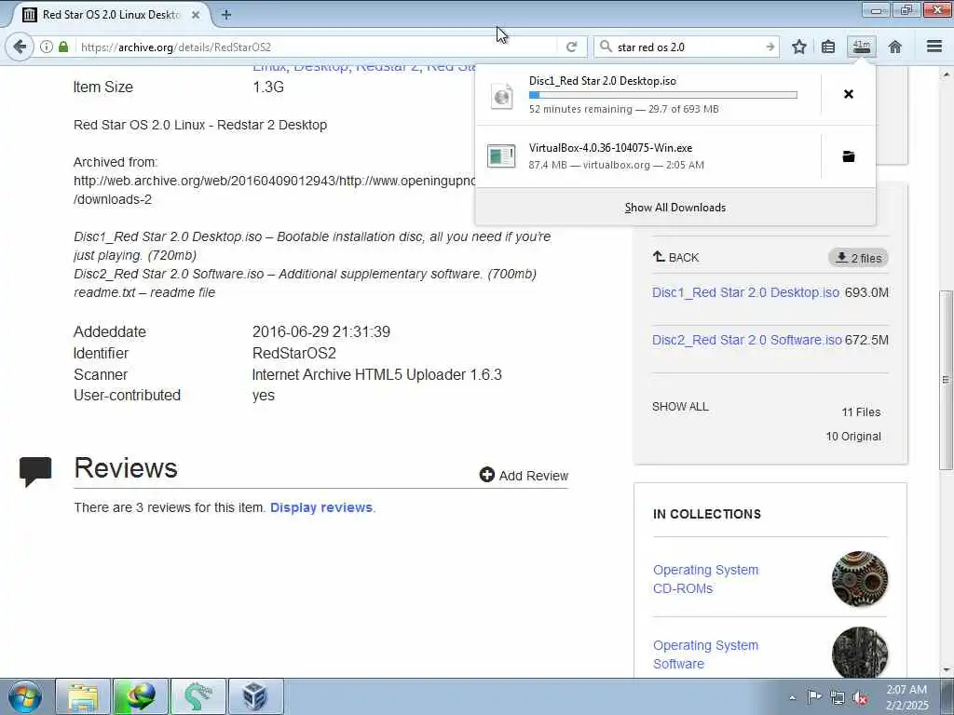
Task: Open the hamburger menu
Action: tap(934, 47)
